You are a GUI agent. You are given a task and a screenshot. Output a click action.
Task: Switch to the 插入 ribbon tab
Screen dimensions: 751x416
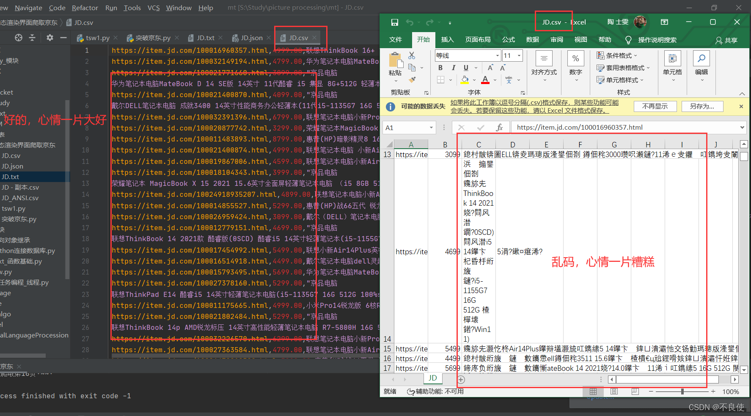(447, 40)
